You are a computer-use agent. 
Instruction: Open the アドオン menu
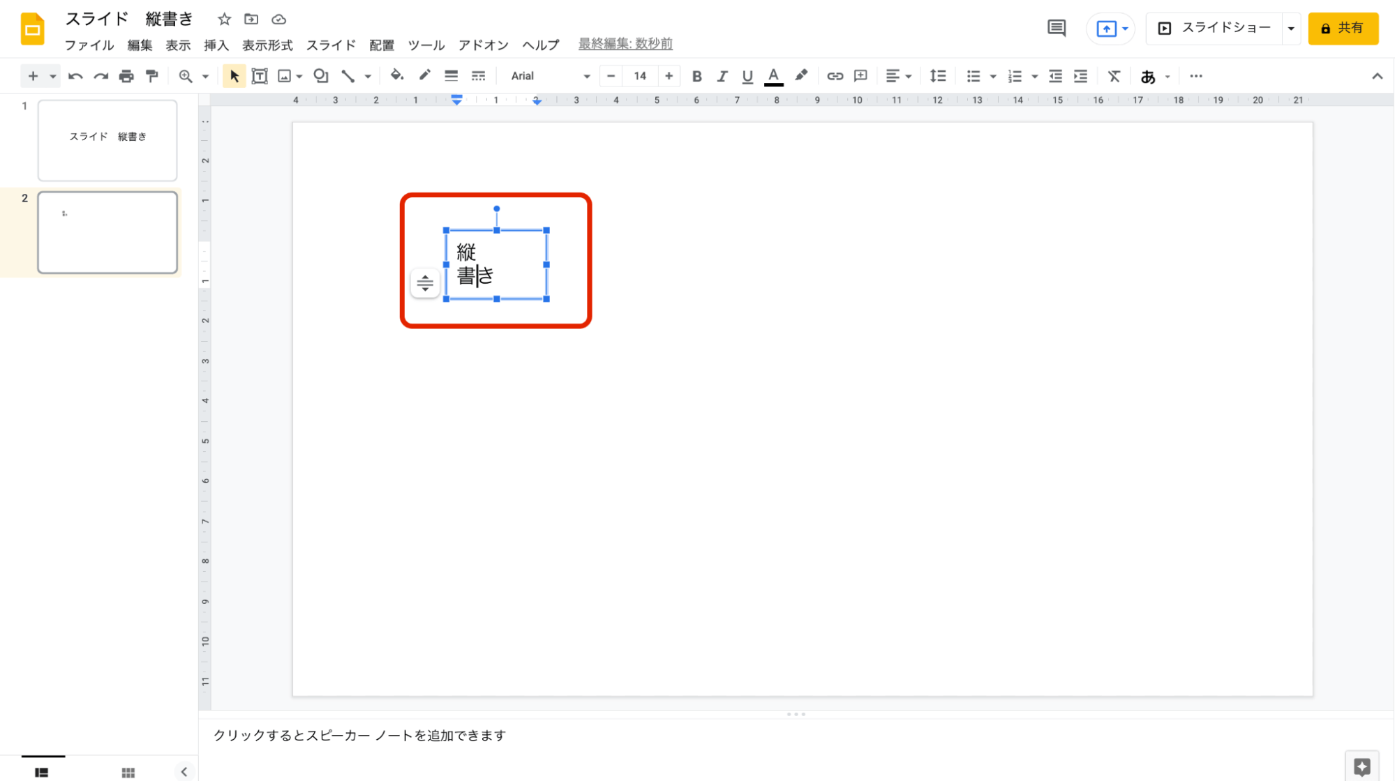click(484, 45)
